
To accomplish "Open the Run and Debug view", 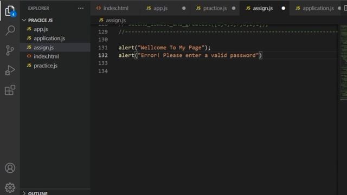I will click(10, 70).
